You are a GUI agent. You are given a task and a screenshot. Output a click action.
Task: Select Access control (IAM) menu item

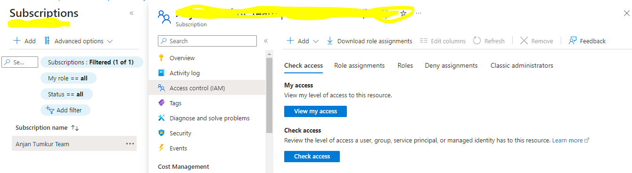click(207, 88)
